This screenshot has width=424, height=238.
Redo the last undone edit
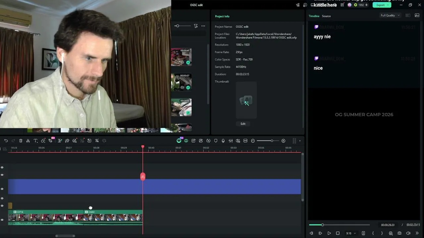13,141
